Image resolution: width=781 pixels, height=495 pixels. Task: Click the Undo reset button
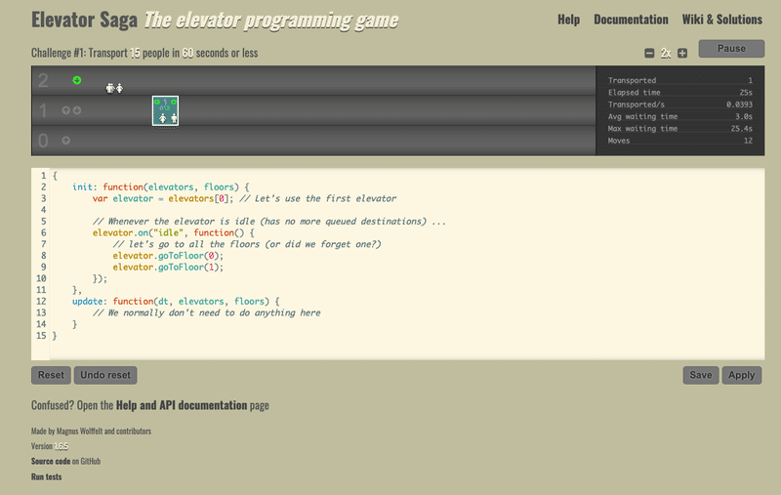(105, 375)
